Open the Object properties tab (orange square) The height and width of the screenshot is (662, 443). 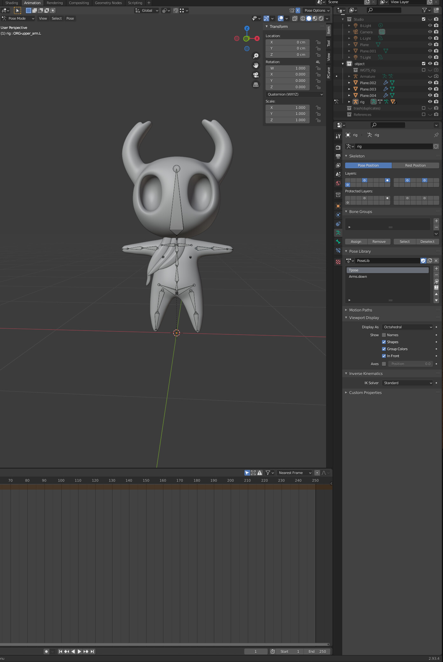[x=338, y=206]
